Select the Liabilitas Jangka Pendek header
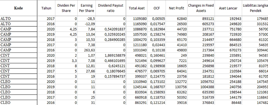268x105 pixels. click(255, 8)
